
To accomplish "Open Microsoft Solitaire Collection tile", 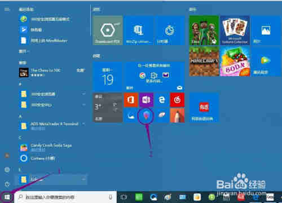I will click(235, 30).
